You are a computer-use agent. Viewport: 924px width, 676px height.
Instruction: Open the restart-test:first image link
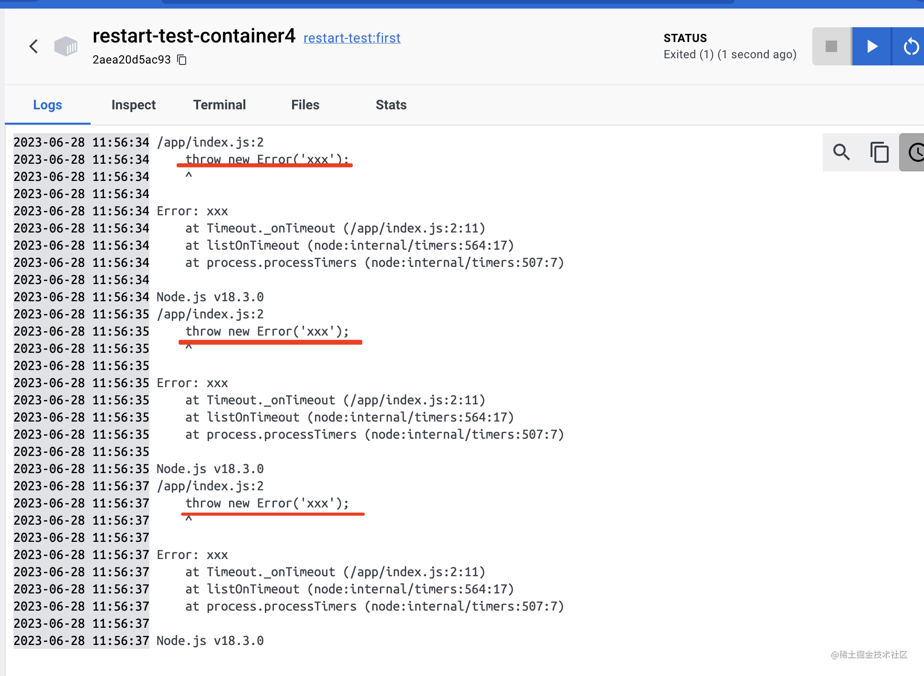[352, 38]
